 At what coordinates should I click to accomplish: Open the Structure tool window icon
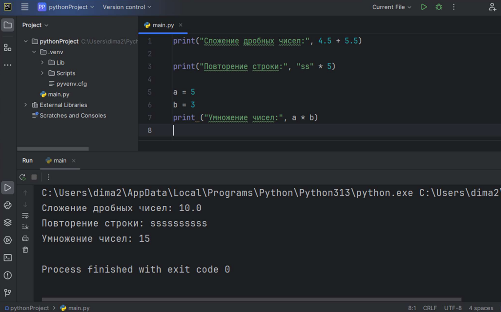[x=8, y=48]
